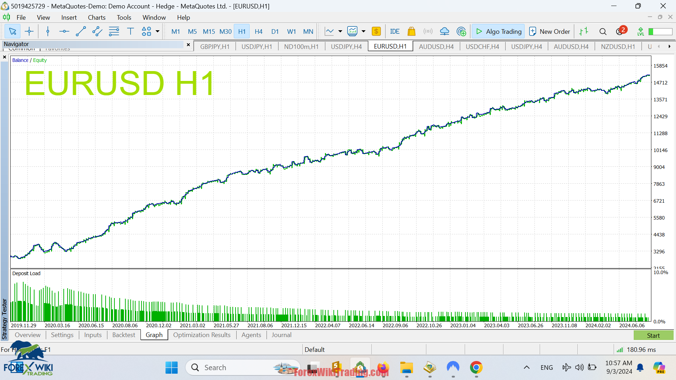Viewport: 676px width, 380px height.
Task: Insert equidistant channel tool
Action: pyautogui.click(x=97, y=32)
